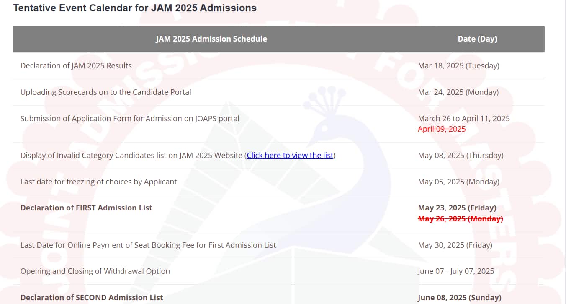566x304 pixels.
Task: Click 'Last Date for Online Payment of Seat Booking Fee' row
Action: [x=148, y=245]
